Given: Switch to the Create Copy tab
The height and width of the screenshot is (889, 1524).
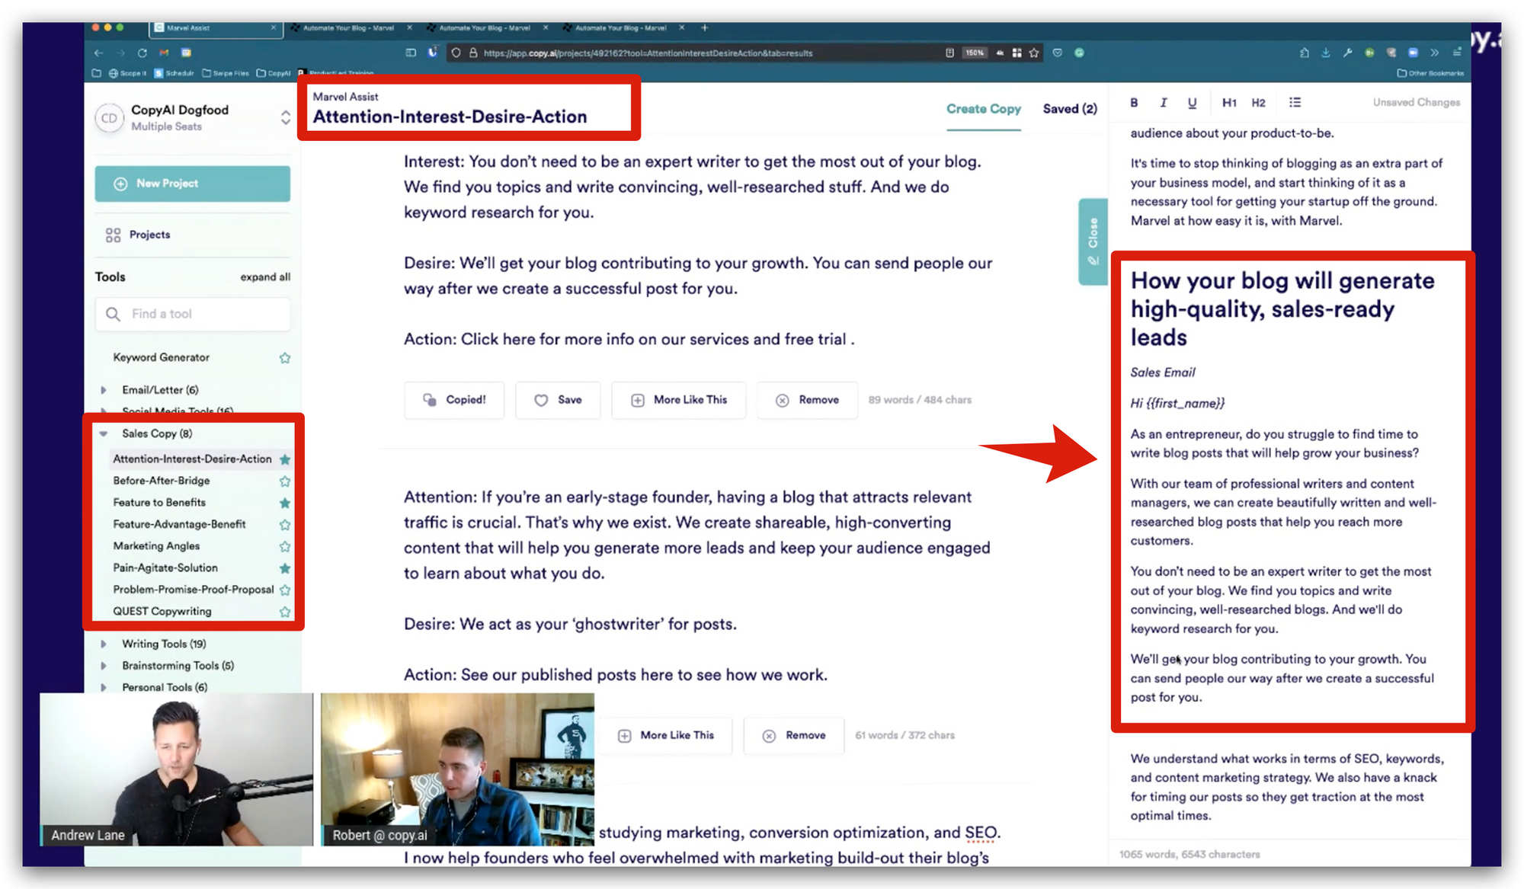Looking at the screenshot, I should (x=984, y=109).
